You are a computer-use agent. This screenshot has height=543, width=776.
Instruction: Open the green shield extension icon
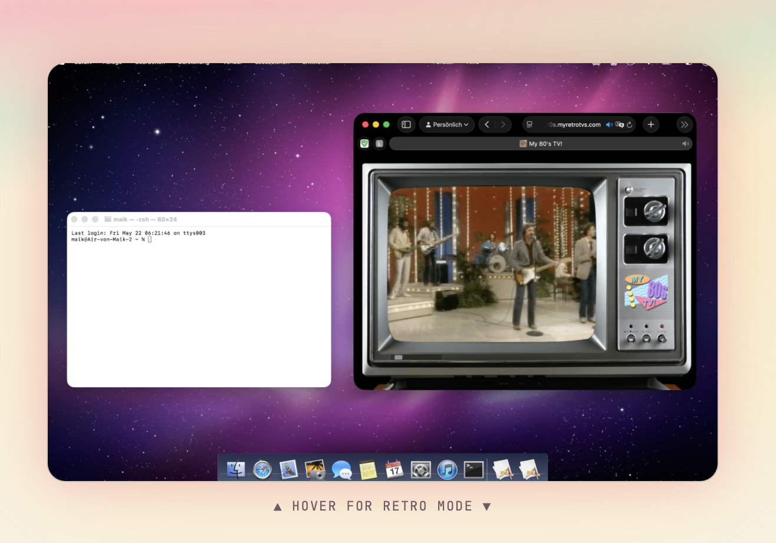point(364,143)
